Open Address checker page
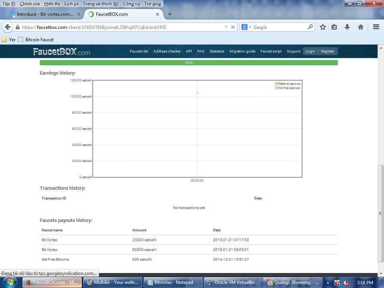Viewport: 384px width, 288px height. 167,51
